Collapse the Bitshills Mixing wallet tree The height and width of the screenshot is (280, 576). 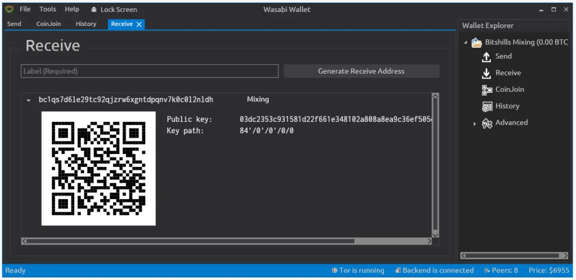coord(465,43)
